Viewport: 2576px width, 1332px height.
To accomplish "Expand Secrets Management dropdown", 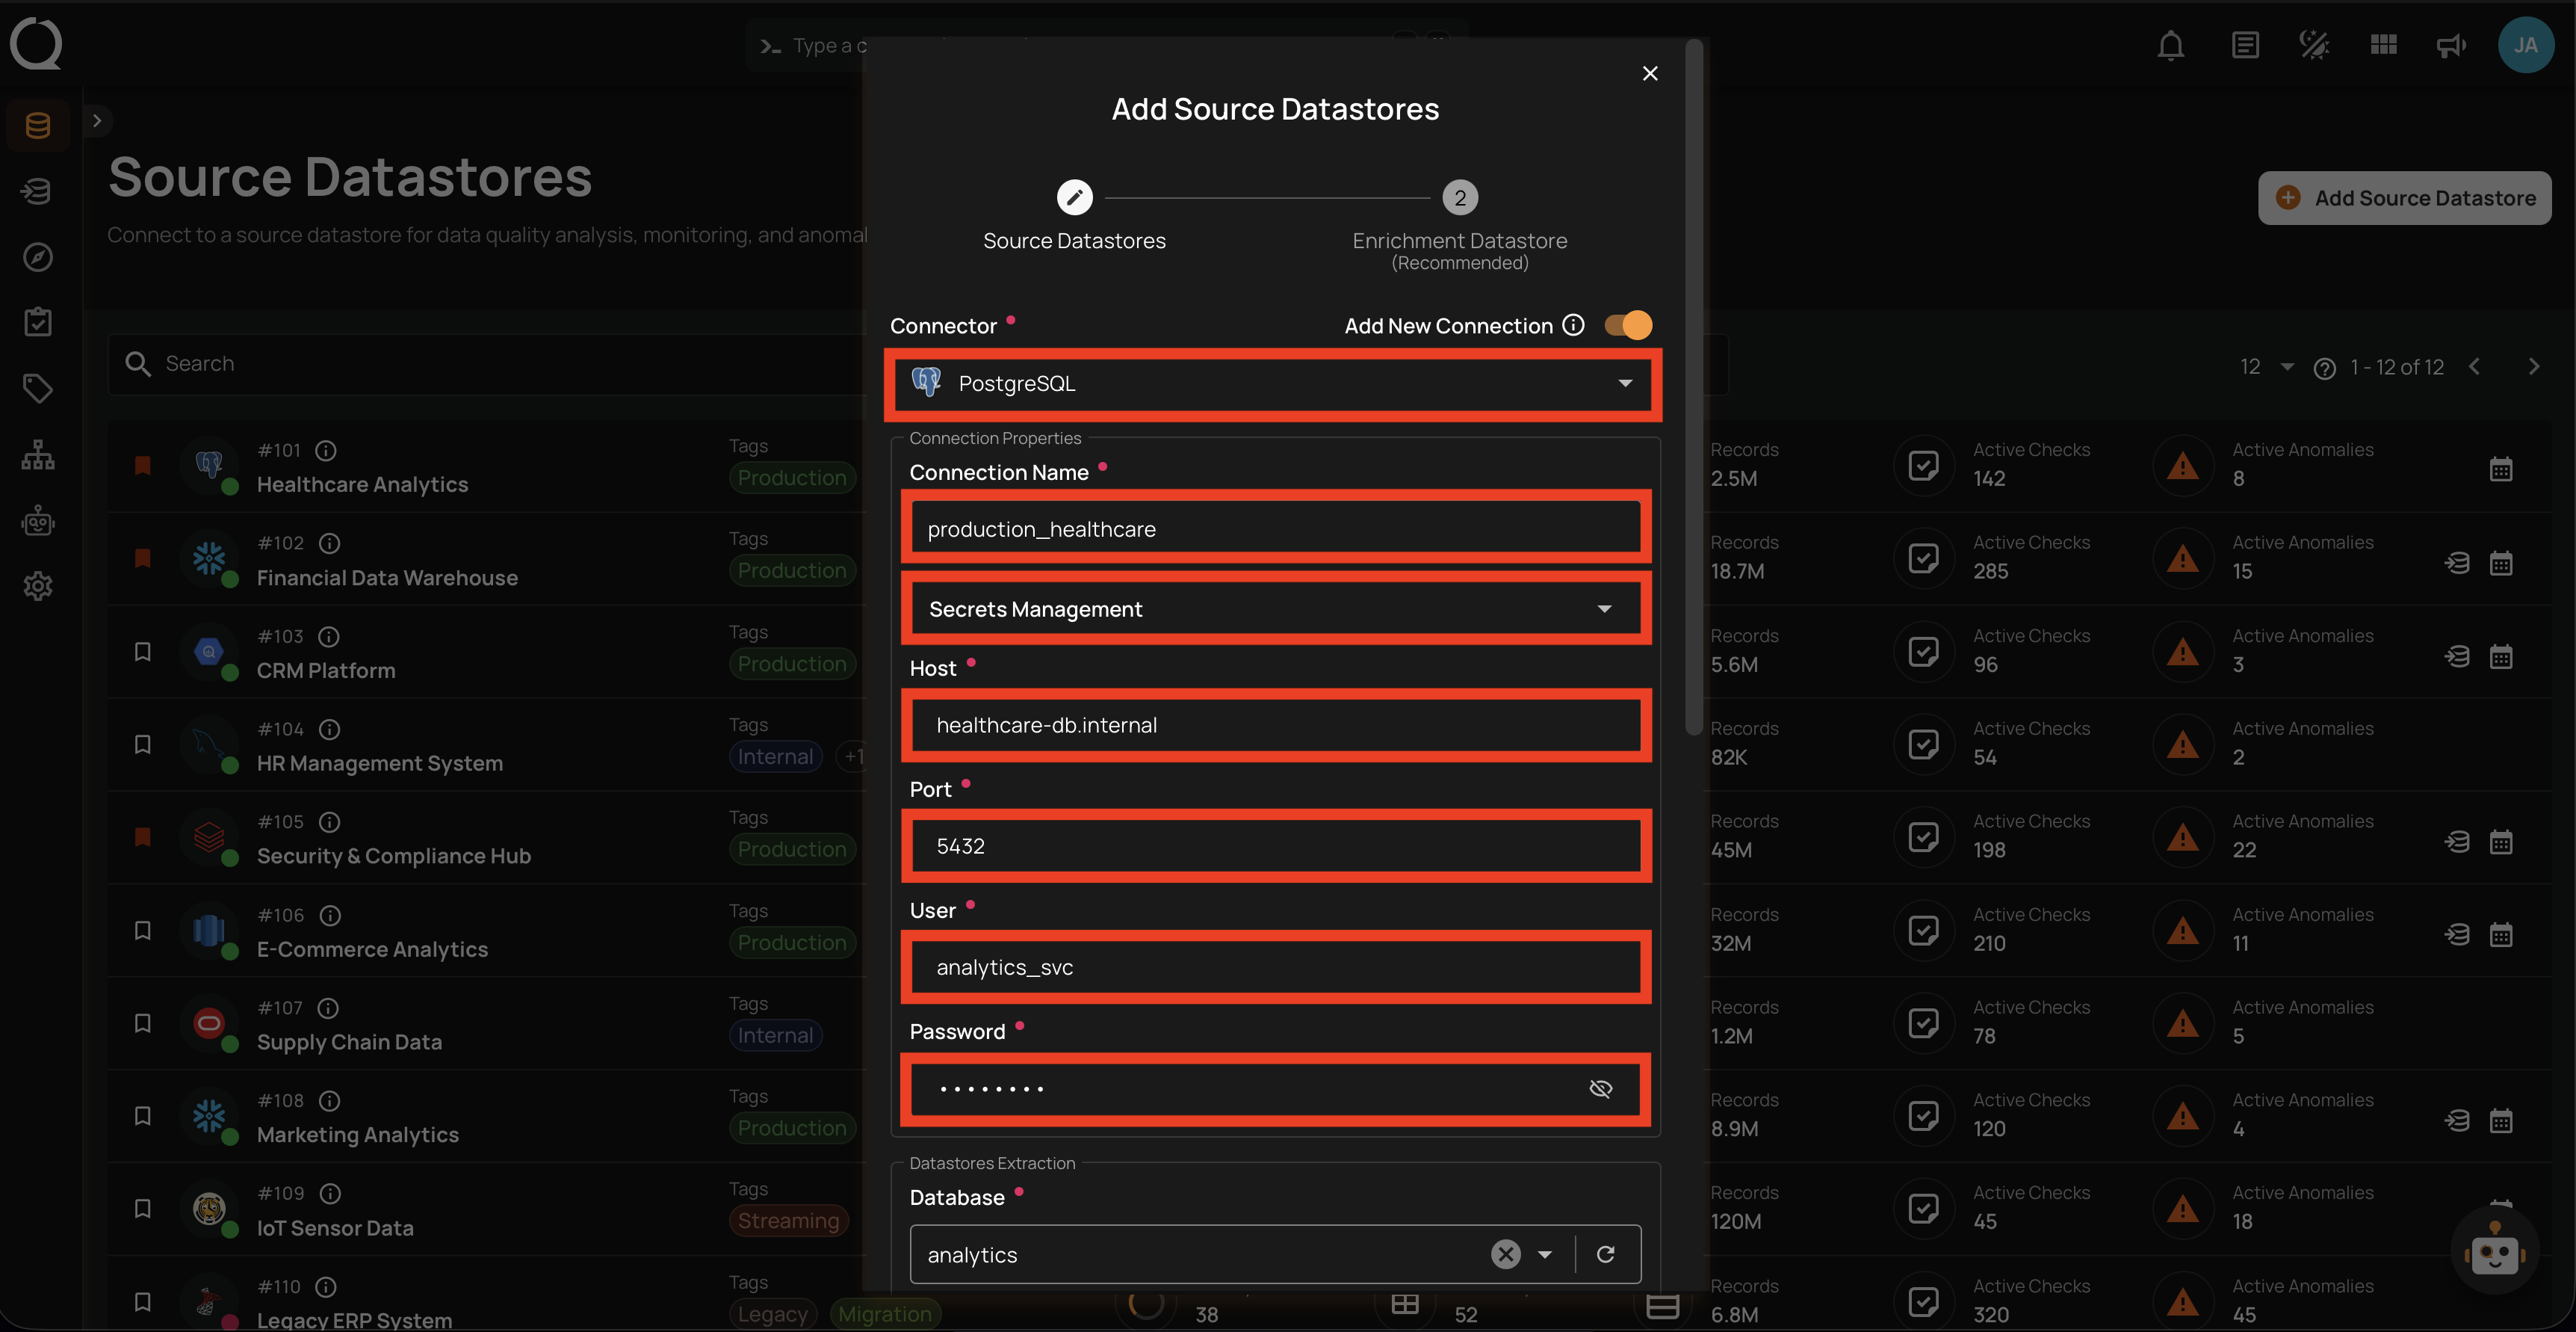I will (x=1603, y=608).
